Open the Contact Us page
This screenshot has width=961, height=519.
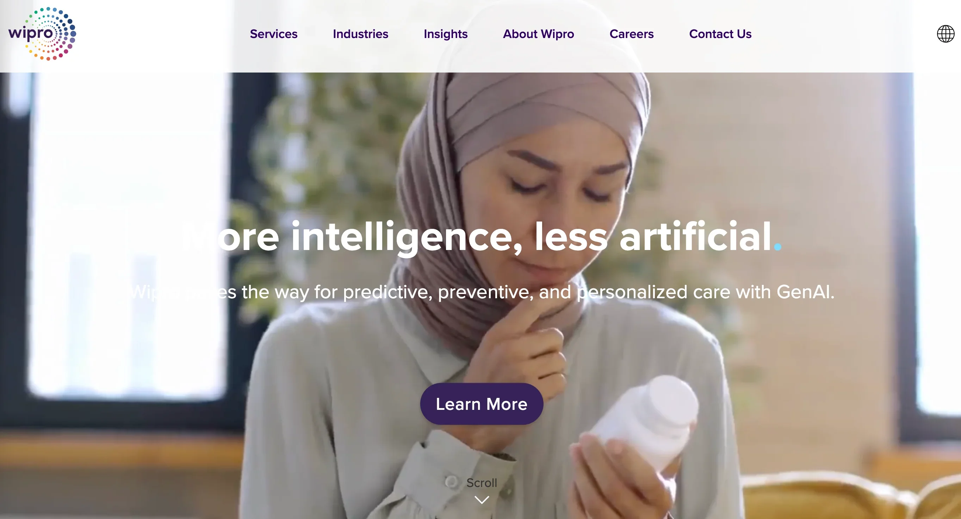click(x=720, y=34)
